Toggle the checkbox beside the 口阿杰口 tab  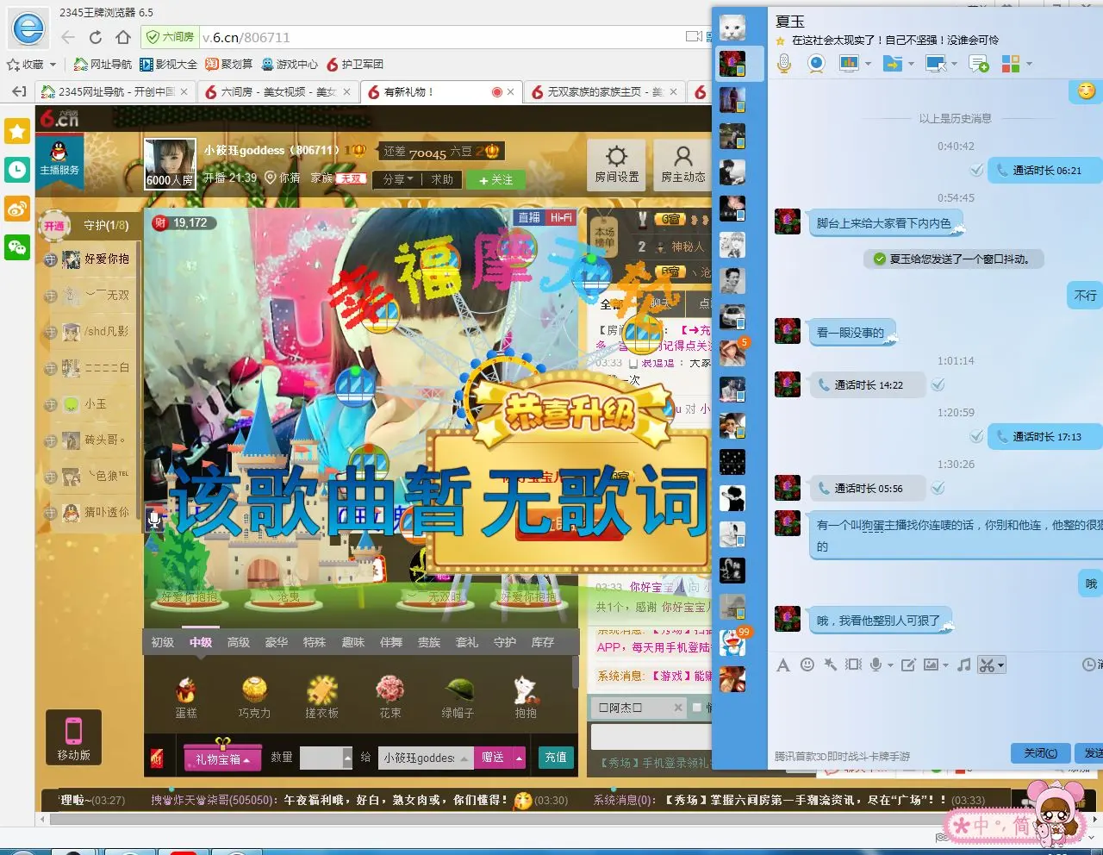coord(697,708)
